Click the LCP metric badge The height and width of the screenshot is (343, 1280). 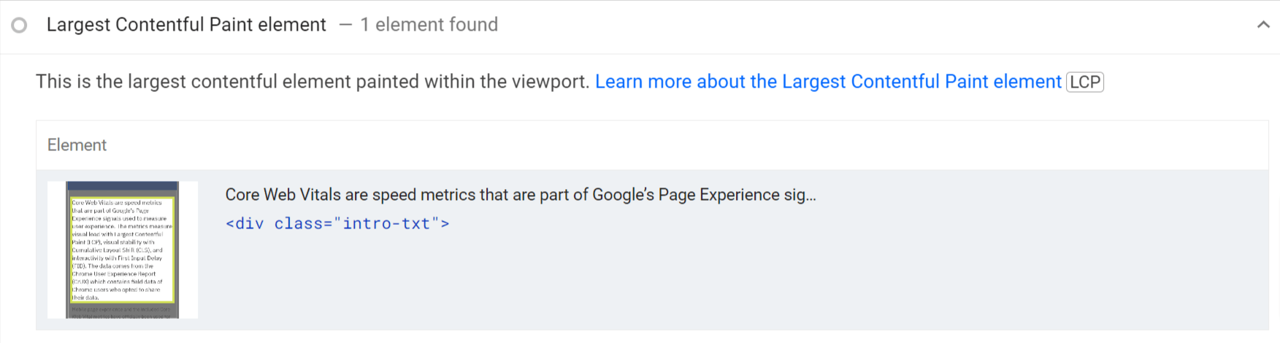pyautogui.click(x=1085, y=82)
